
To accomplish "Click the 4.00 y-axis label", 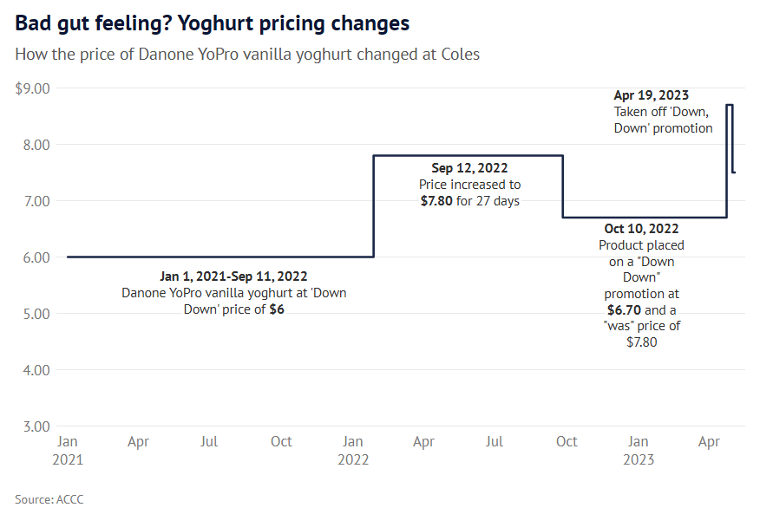I will [x=37, y=370].
